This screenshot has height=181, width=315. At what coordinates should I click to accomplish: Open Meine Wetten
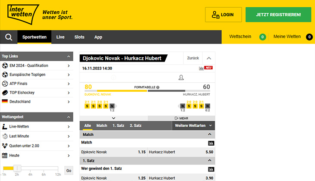[x=287, y=37]
